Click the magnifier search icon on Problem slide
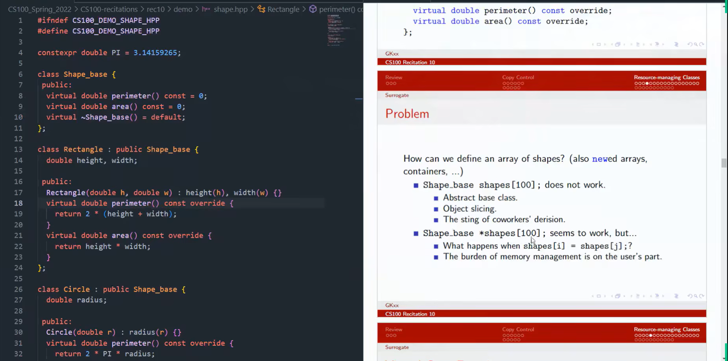Viewport: 728px width, 361px height. coord(695,296)
